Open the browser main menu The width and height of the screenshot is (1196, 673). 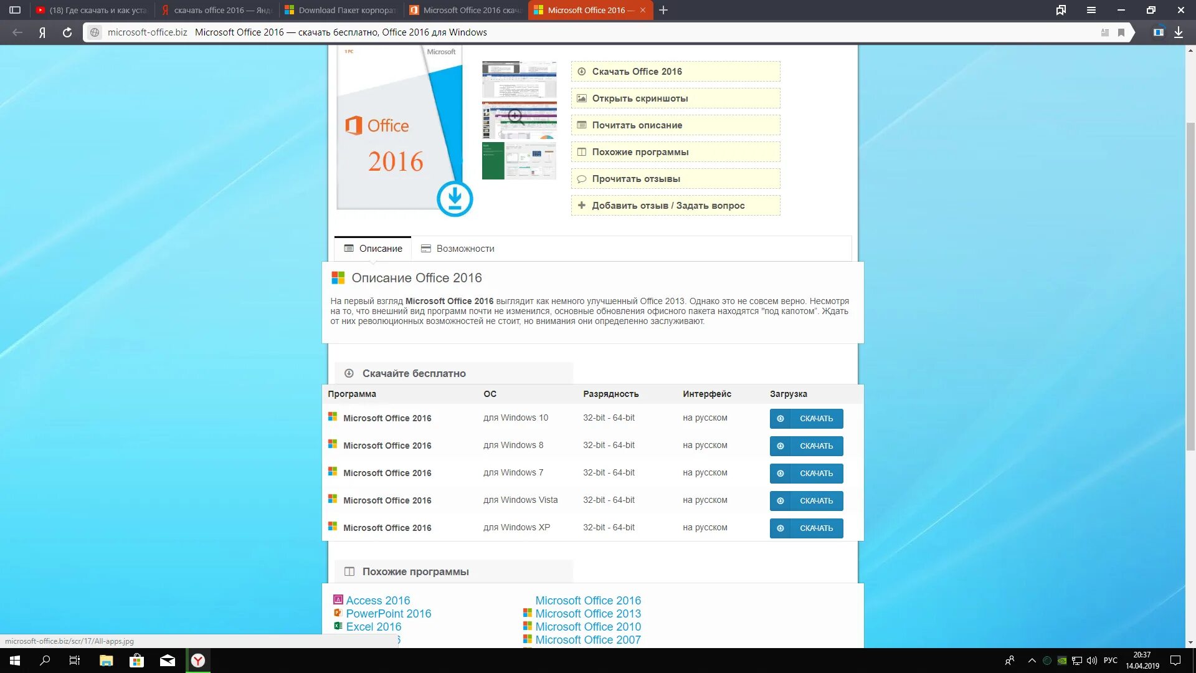(x=1091, y=10)
